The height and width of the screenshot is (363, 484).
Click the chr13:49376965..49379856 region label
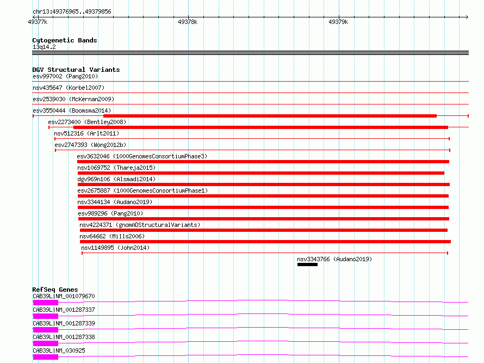coord(72,11)
